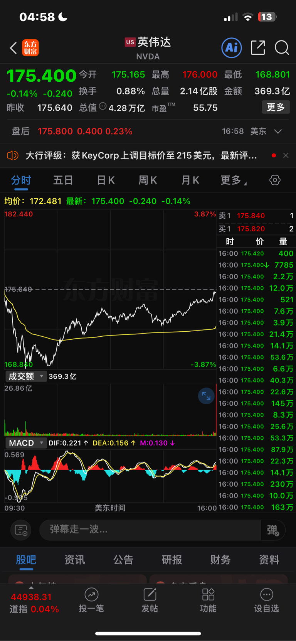Image resolution: width=296 pixels, height=641 pixels.
Task: Tap the intraday price line chart
Action: [x=110, y=289]
